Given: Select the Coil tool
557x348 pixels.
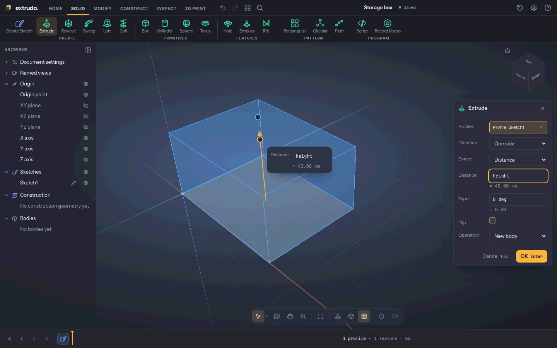Looking at the screenshot, I should coord(123,26).
